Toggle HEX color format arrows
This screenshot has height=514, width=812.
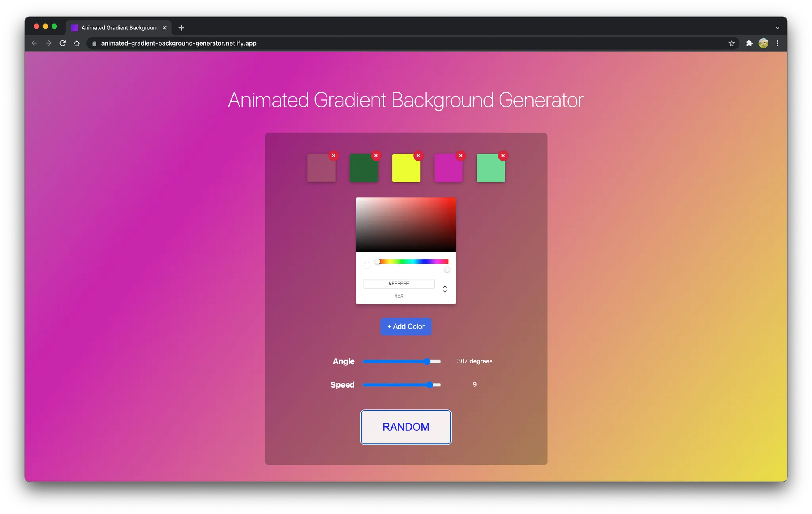coord(445,289)
